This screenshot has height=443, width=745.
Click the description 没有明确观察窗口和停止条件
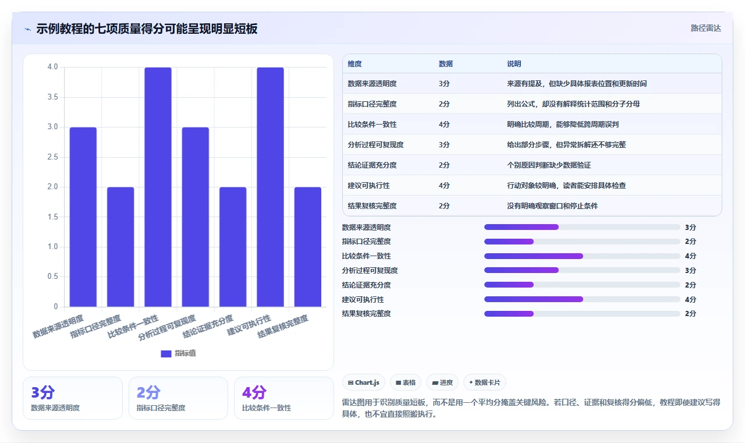coord(552,206)
